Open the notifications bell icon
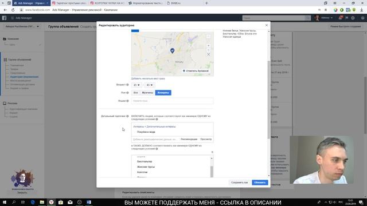Viewport: 367px width, 206px height. tap(340, 18)
